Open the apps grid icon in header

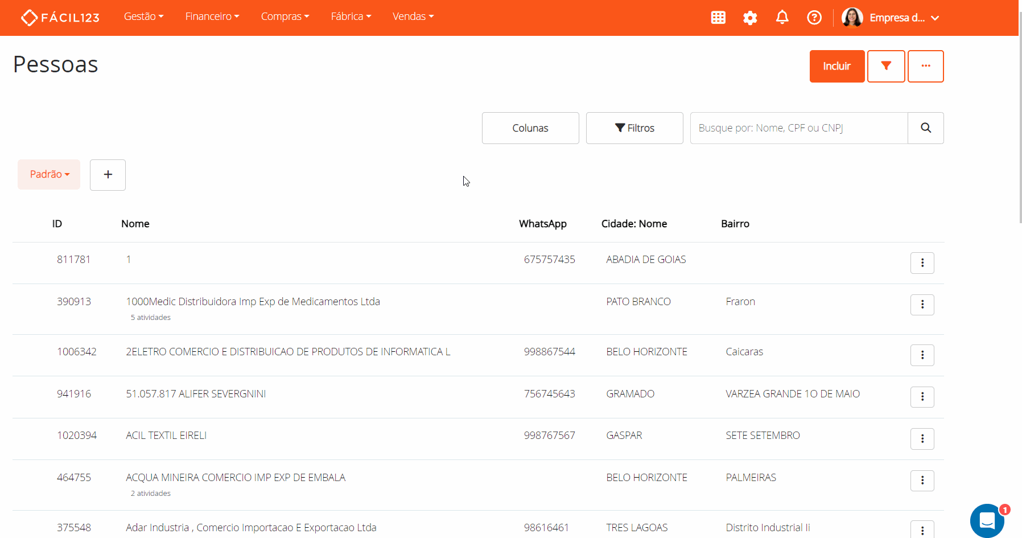(718, 18)
